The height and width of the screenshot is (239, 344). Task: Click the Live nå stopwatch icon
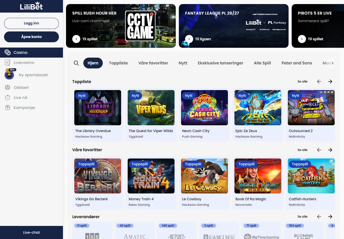[x=8, y=97]
